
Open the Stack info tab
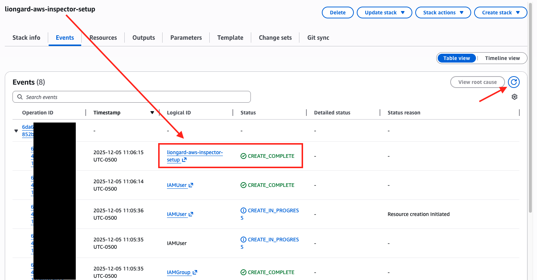pos(26,38)
